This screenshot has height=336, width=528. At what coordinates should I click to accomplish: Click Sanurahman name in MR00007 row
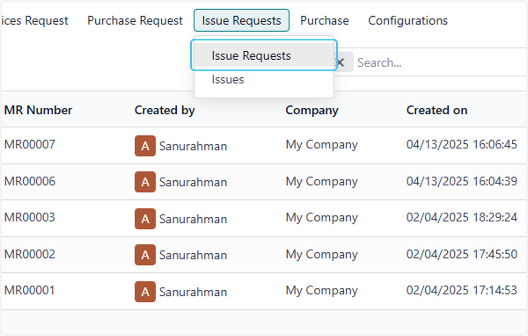click(x=193, y=146)
